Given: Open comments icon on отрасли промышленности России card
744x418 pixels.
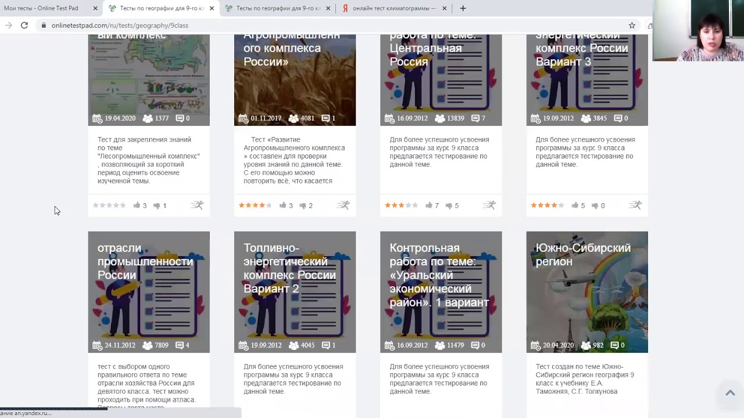Looking at the screenshot, I should point(180,345).
